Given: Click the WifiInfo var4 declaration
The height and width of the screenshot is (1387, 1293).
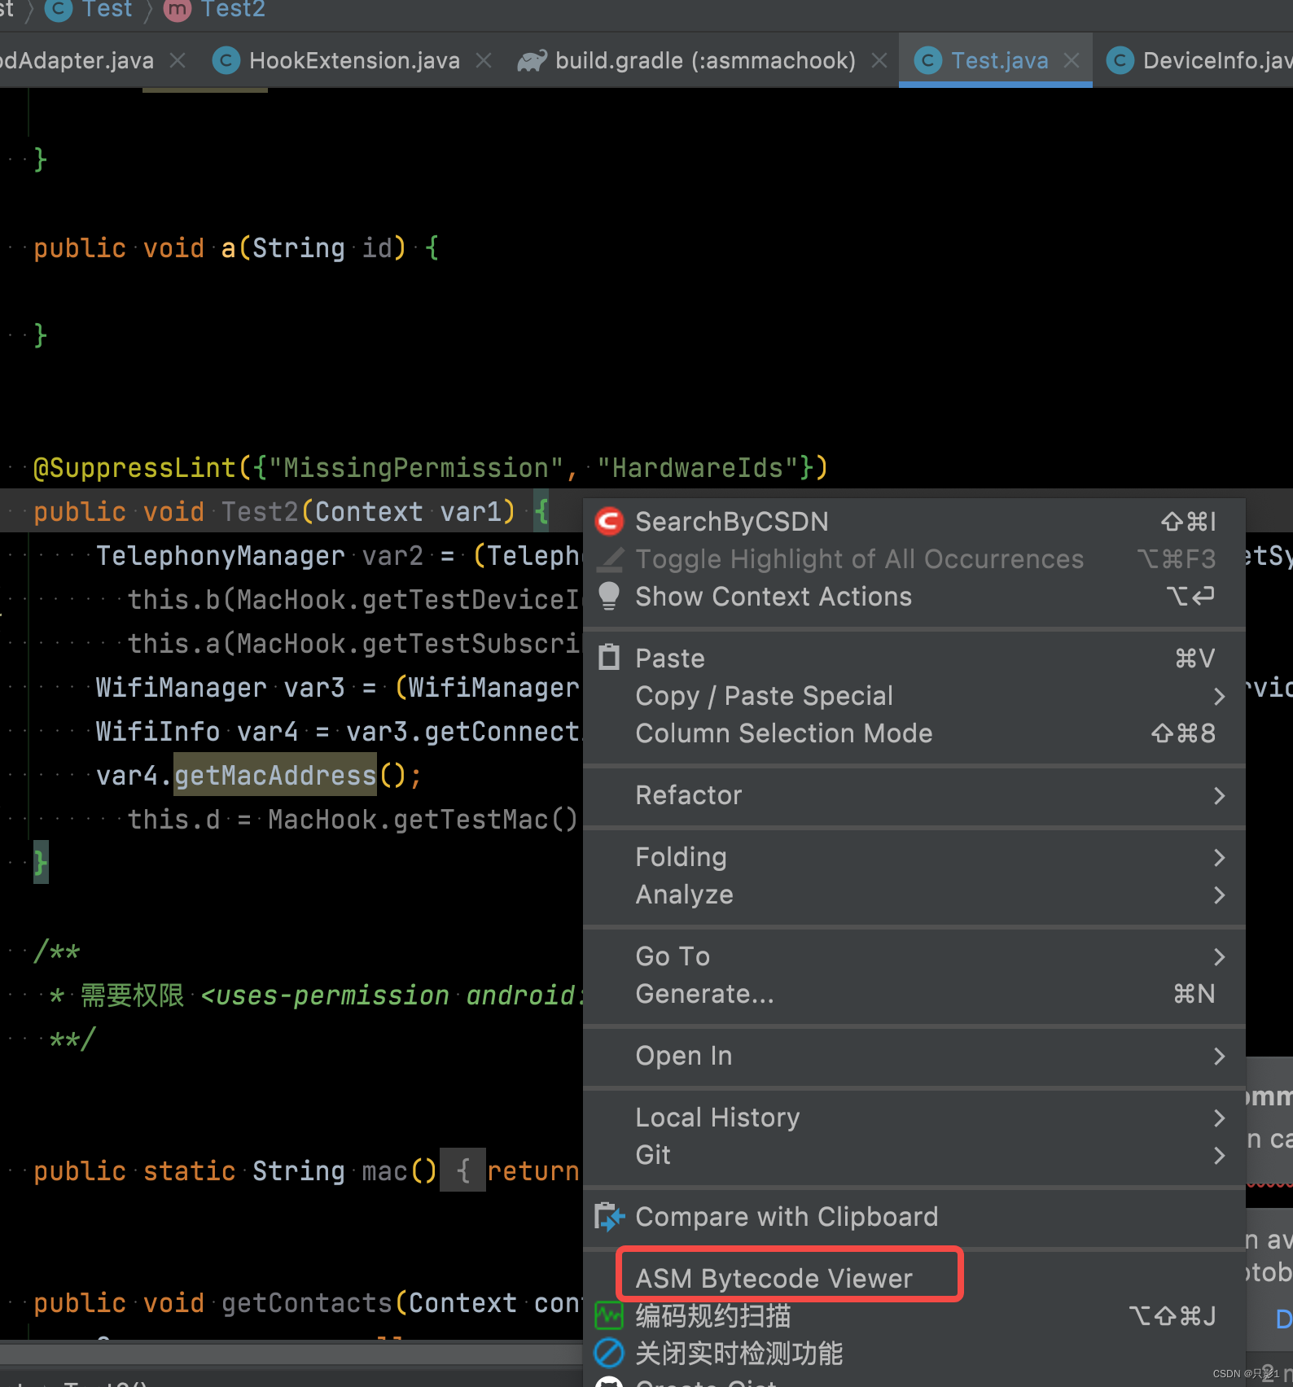Looking at the screenshot, I should tap(196, 731).
